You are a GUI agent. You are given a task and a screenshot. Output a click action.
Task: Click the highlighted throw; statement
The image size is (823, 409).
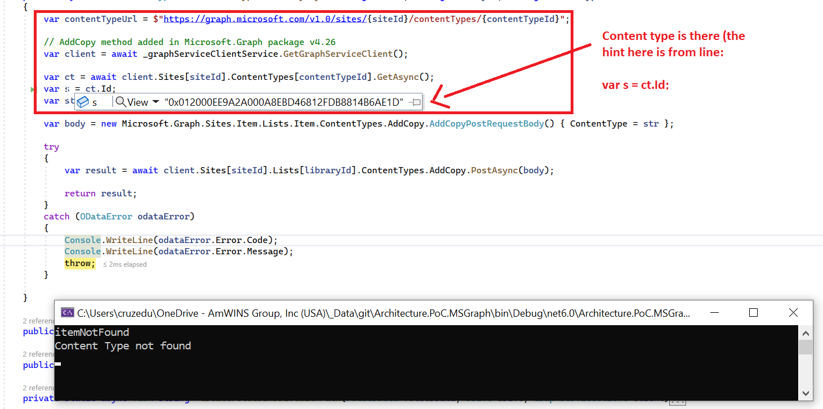79,263
